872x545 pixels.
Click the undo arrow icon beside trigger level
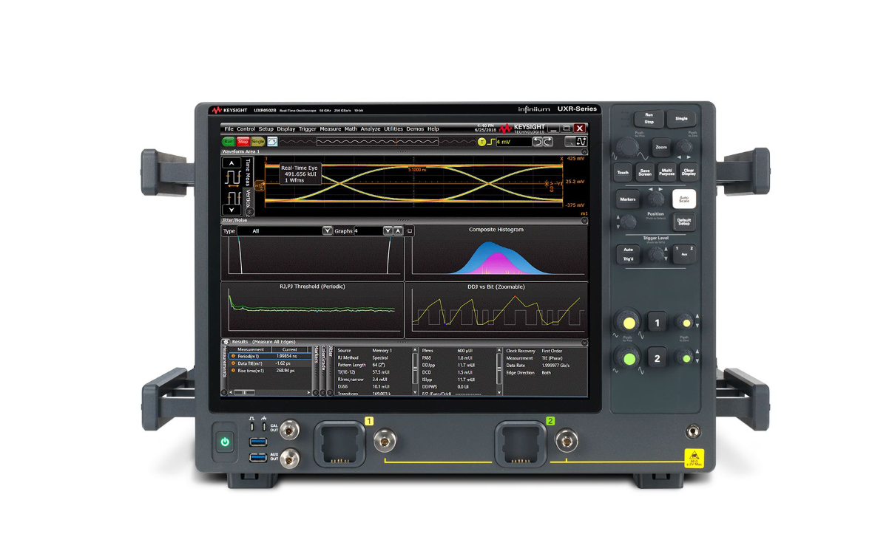pyautogui.click(x=538, y=142)
